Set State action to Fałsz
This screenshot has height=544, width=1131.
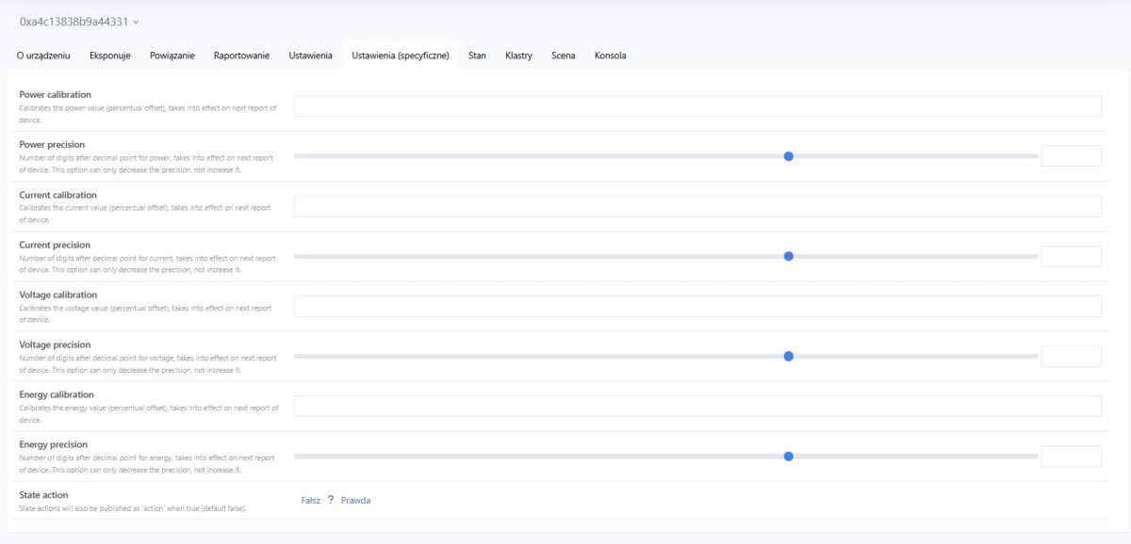311,501
